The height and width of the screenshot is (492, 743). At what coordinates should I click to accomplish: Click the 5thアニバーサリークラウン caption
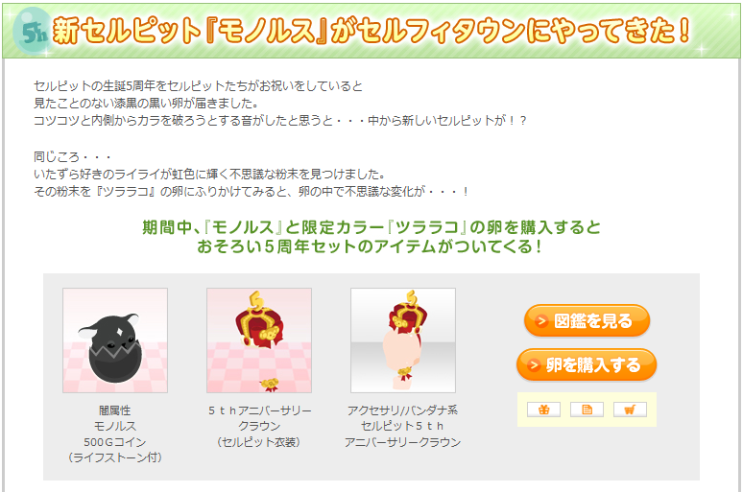click(x=259, y=418)
